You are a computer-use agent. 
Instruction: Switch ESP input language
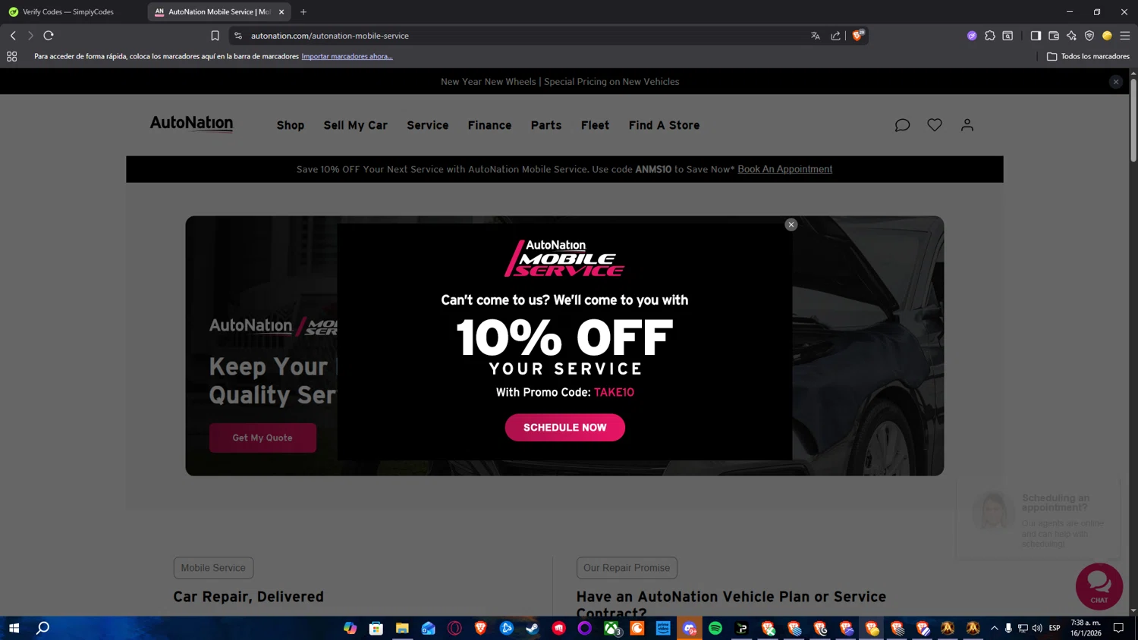coord(1055,628)
